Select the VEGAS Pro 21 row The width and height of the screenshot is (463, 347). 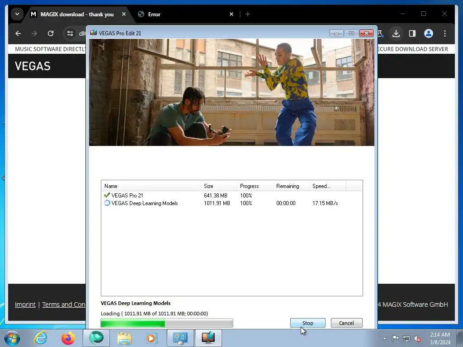pyautogui.click(x=232, y=195)
